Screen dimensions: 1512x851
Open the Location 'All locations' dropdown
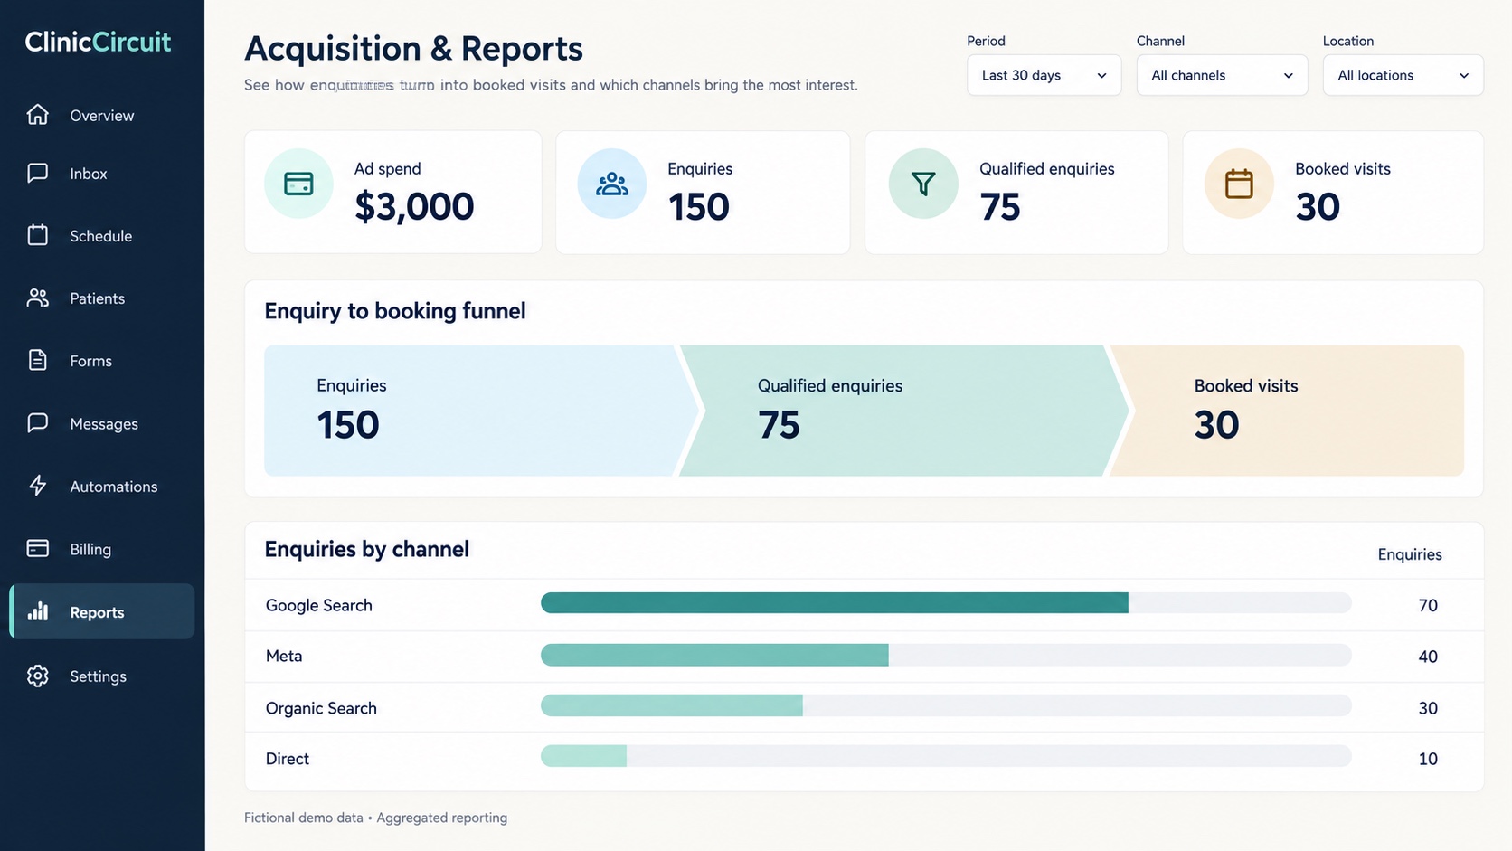tap(1403, 75)
